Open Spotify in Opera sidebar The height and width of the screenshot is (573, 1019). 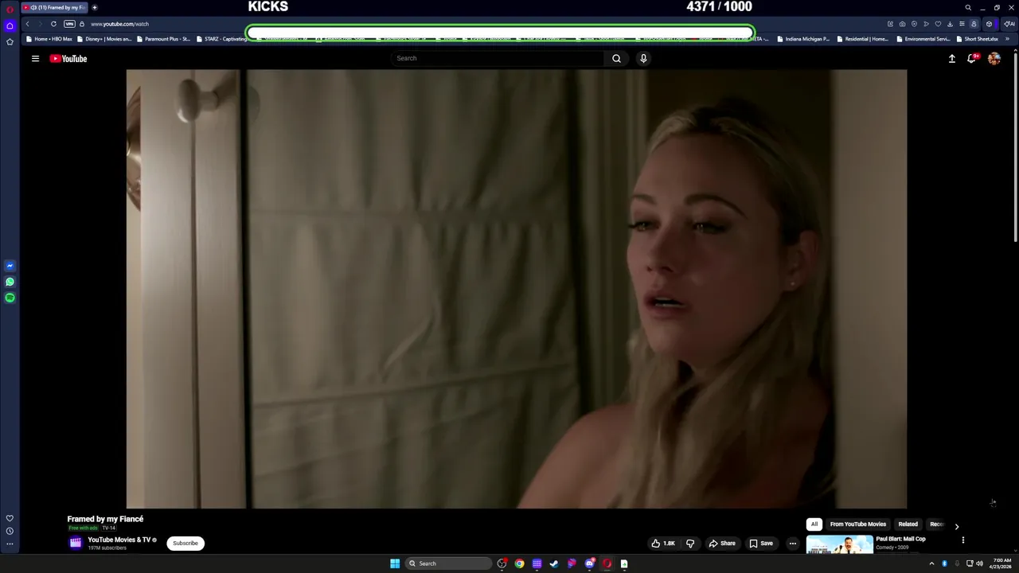[x=10, y=298]
